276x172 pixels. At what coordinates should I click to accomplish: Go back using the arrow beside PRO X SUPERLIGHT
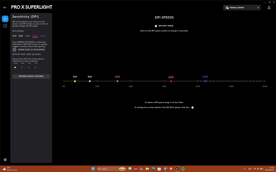5,7
